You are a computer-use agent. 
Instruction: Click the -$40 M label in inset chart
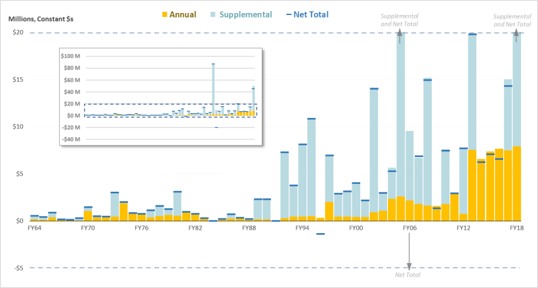70,139
